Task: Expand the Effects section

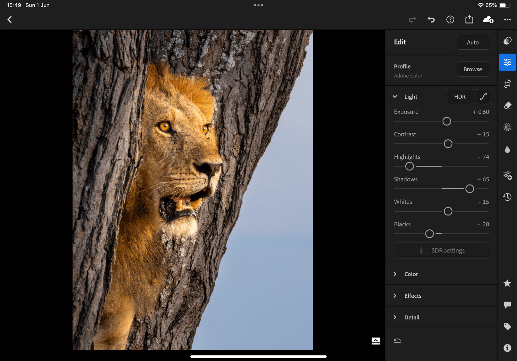Action: tap(413, 296)
